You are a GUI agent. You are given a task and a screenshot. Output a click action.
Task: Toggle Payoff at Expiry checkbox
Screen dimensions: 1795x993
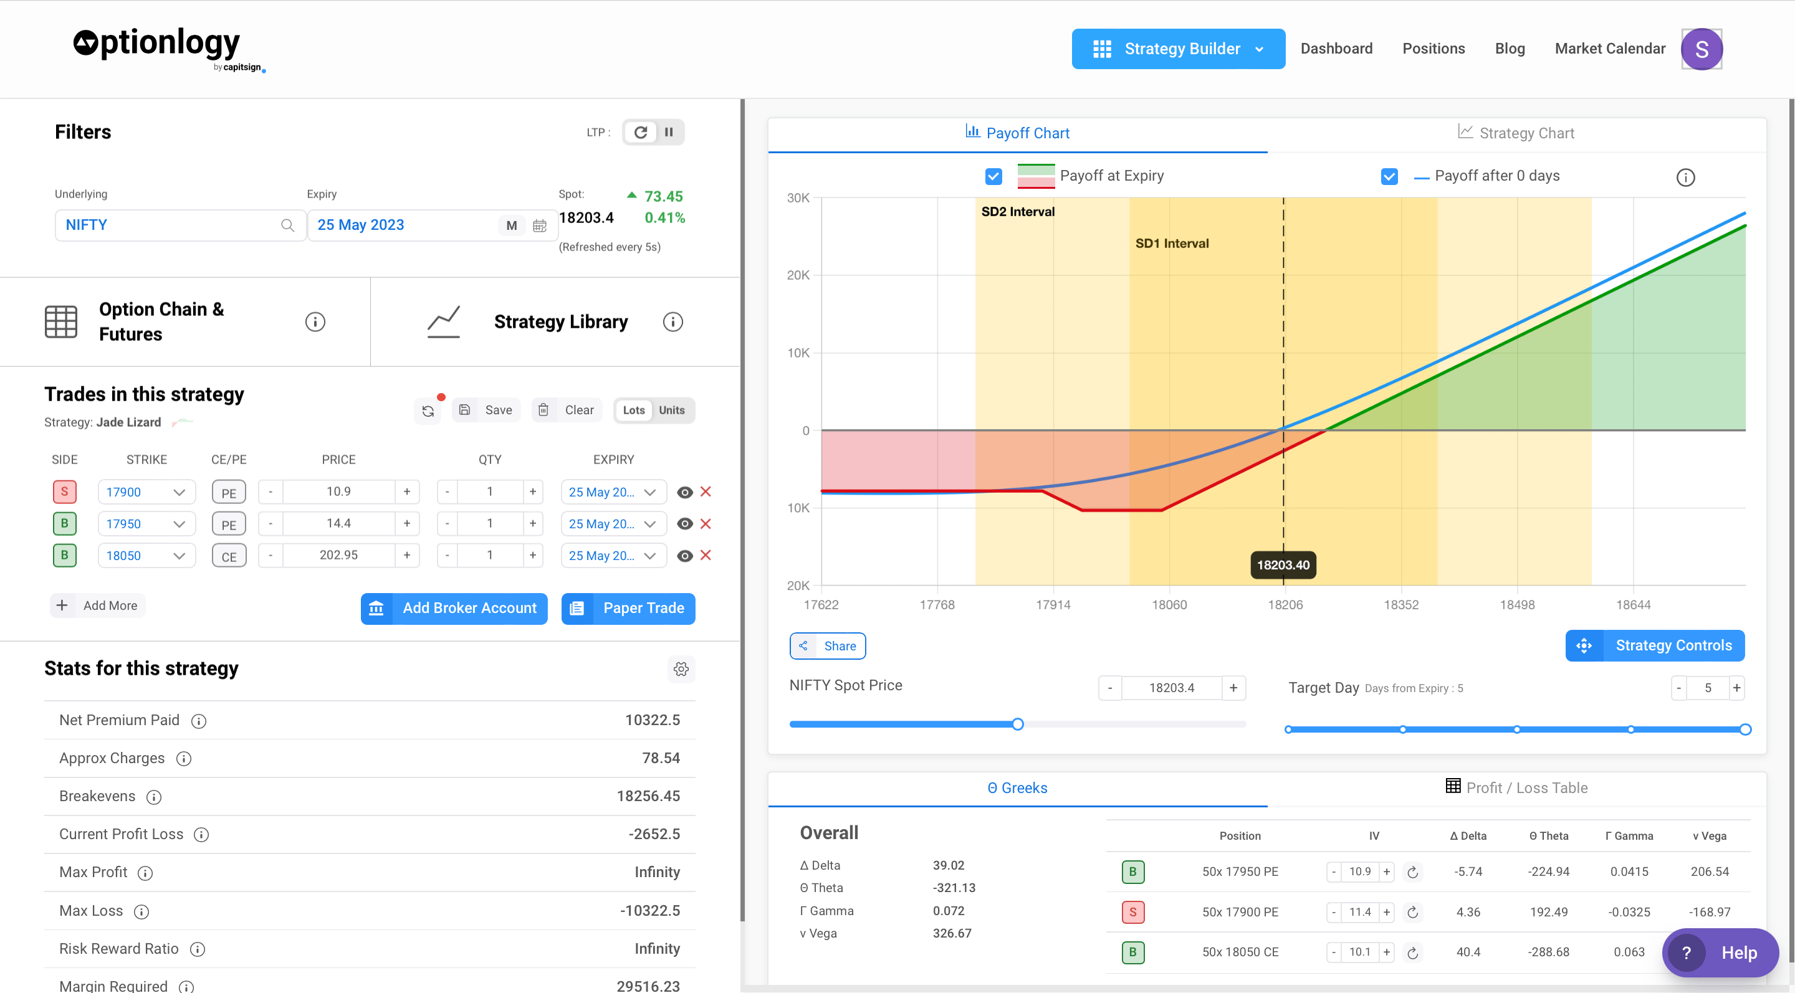(993, 176)
